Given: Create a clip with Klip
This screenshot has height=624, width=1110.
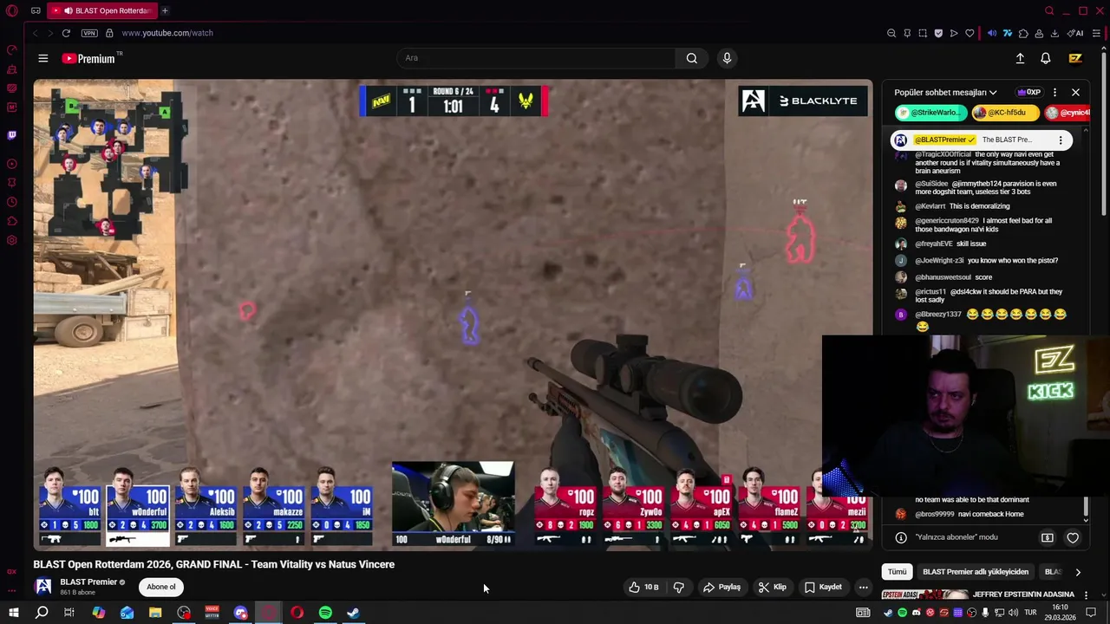Looking at the screenshot, I should tap(772, 588).
